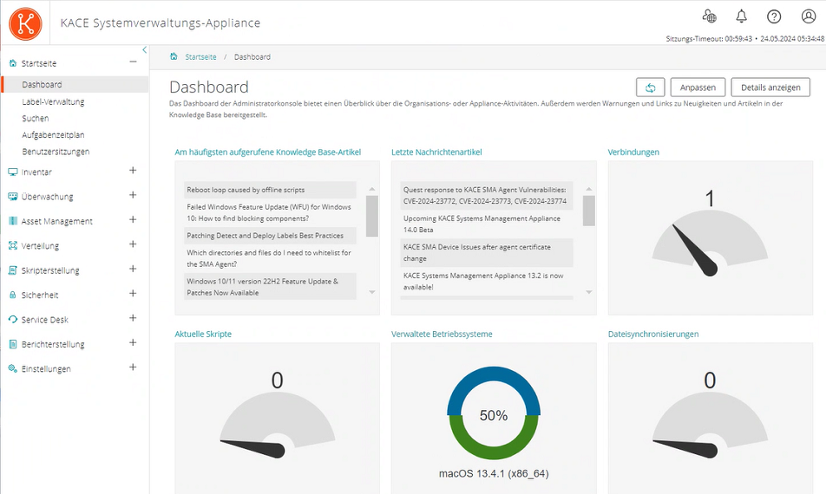Click the Details anzeigen button
Viewport: 826px width, 494px height.
[x=770, y=88]
